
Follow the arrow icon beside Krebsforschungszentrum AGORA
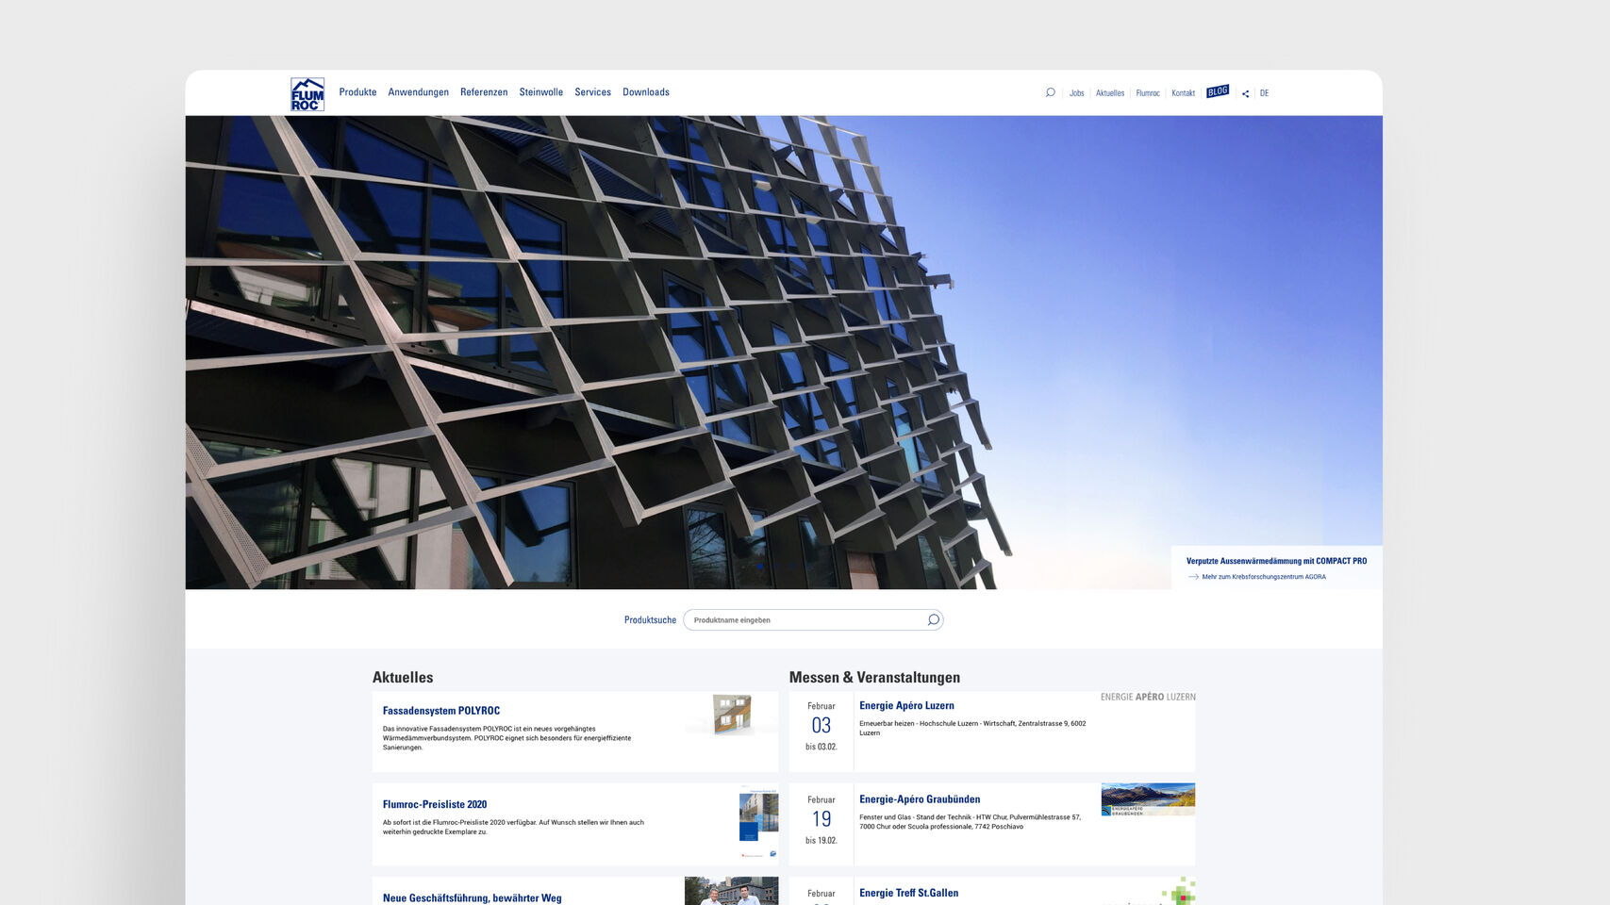(1193, 577)
